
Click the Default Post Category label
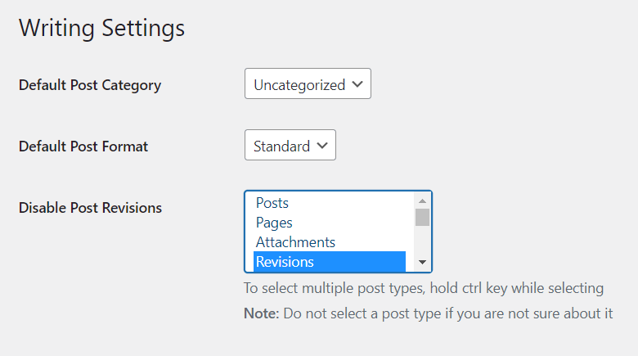click(90, 85)
